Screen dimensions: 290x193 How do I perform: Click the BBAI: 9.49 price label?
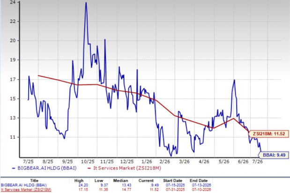[x=274, y=155]
